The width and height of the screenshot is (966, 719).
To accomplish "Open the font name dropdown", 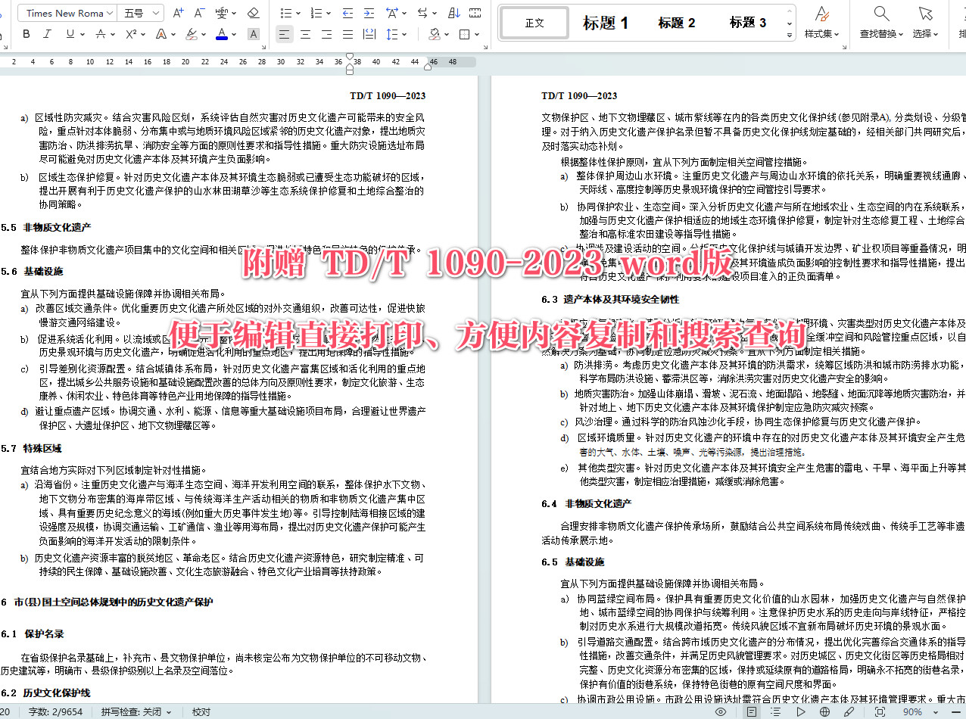I will [66, 13].
